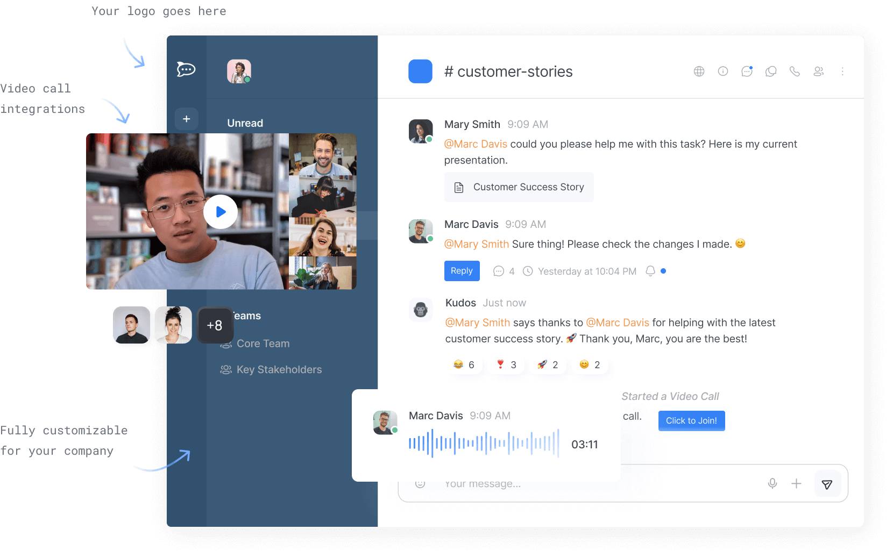
Task: Click the +8 participants badge
Action: pyautogui.click(x=215, y=325)
